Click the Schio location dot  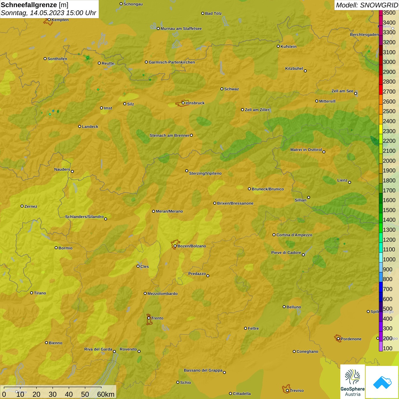(178, 382)
